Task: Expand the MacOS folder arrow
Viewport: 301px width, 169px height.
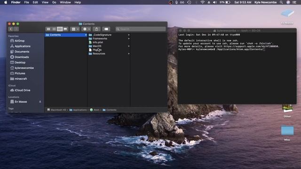Action: [129, 46]
